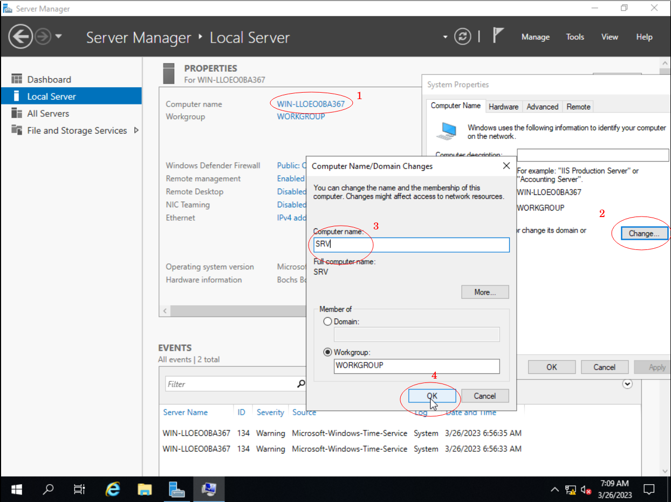The height and width of the screenshot is (502, 671).
Task: Click the WIN-LLOEO0BA367 computer name link
Action: pos(311,104)
